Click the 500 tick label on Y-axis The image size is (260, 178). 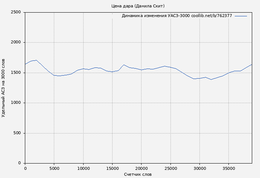click(17, 133)
